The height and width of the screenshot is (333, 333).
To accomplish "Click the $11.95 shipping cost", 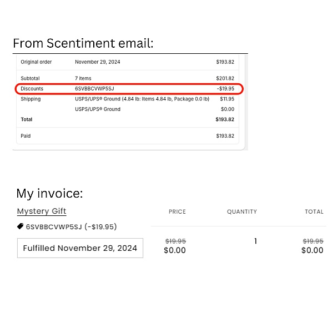I will click(x=227, y=99).
